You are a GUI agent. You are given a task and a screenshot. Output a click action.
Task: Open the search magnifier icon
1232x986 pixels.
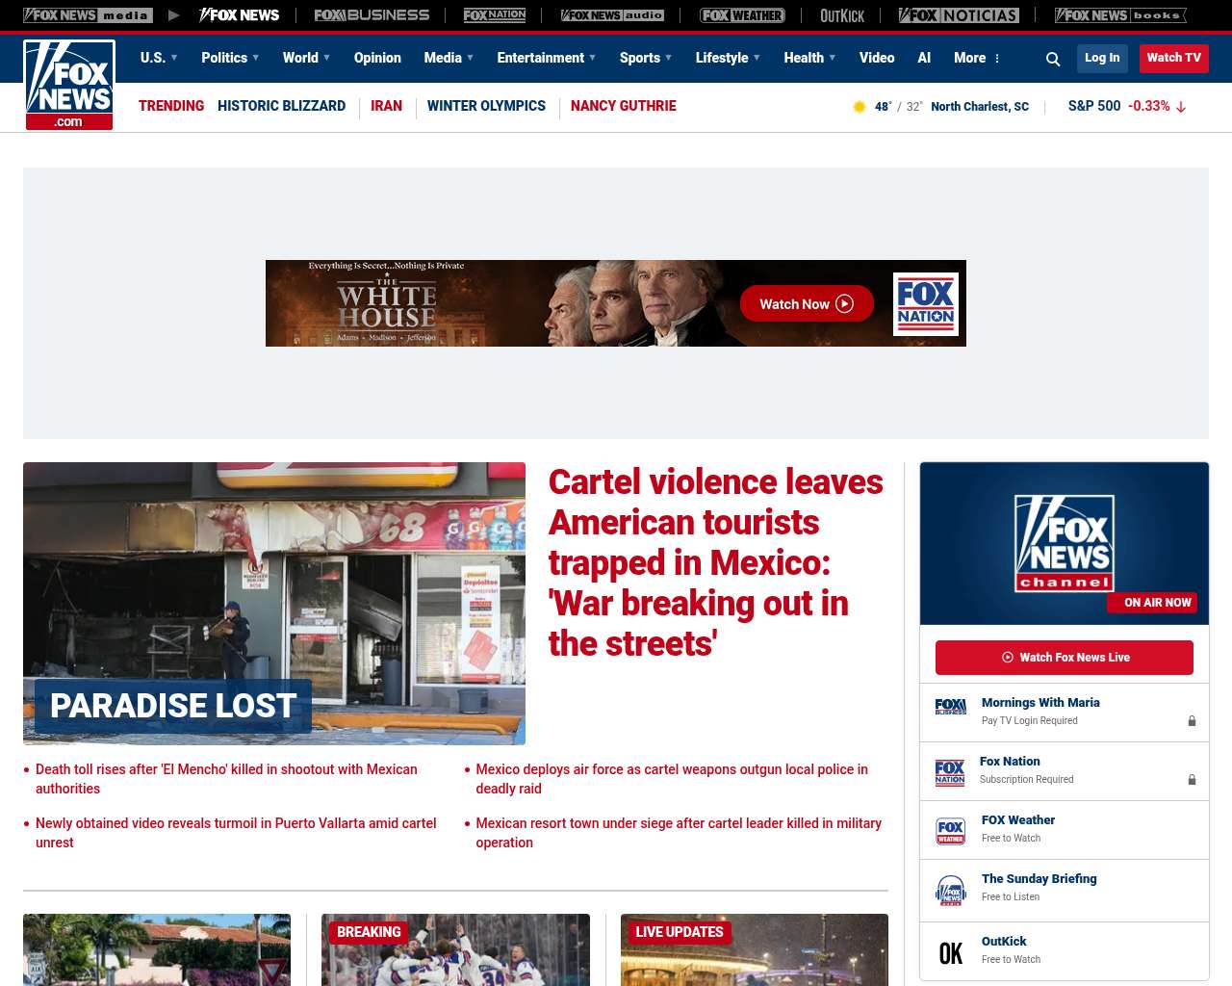[1053, 59]
